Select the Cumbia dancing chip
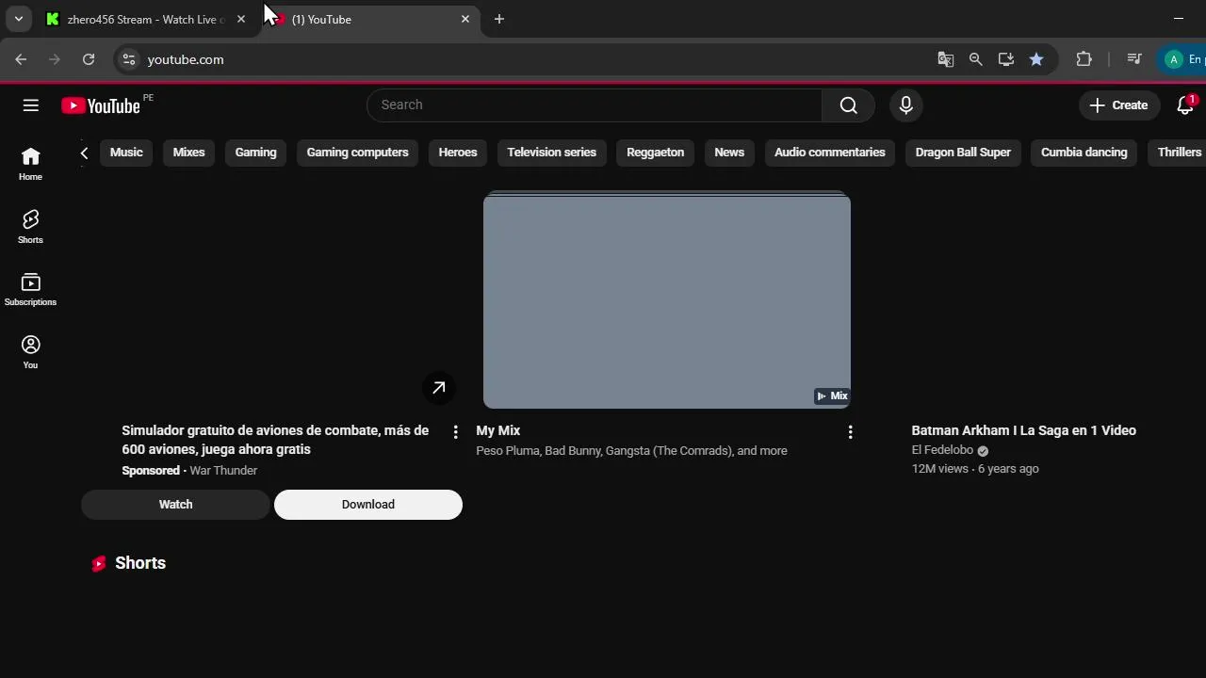The width and height of the screenshot is (1206, 678). coord(1084,153)
